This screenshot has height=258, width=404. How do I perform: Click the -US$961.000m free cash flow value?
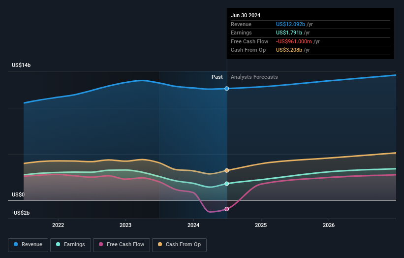pyautogui.click(x=294, y=41)
